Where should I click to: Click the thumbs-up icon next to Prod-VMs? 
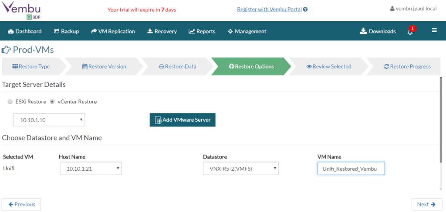(x=6, y=50)
